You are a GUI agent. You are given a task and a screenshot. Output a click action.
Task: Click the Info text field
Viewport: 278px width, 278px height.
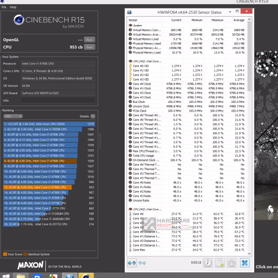click(x=58, y=101)
